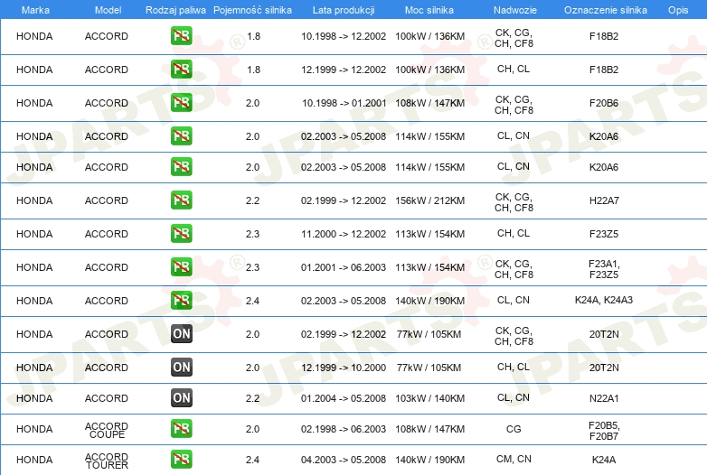Click 108kW / 147KM in the Accord Coupe row

[429, 429]
